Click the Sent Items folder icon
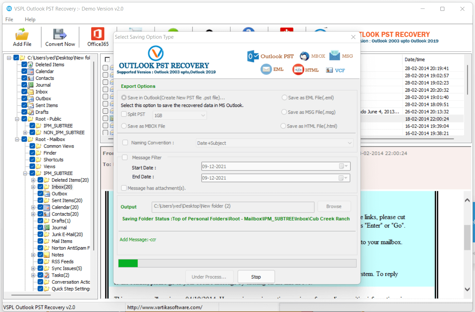475x312 pixels. coord(31,105)
